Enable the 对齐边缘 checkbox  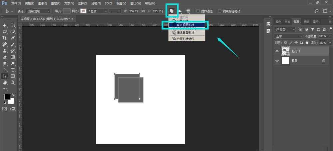[198, 11]
